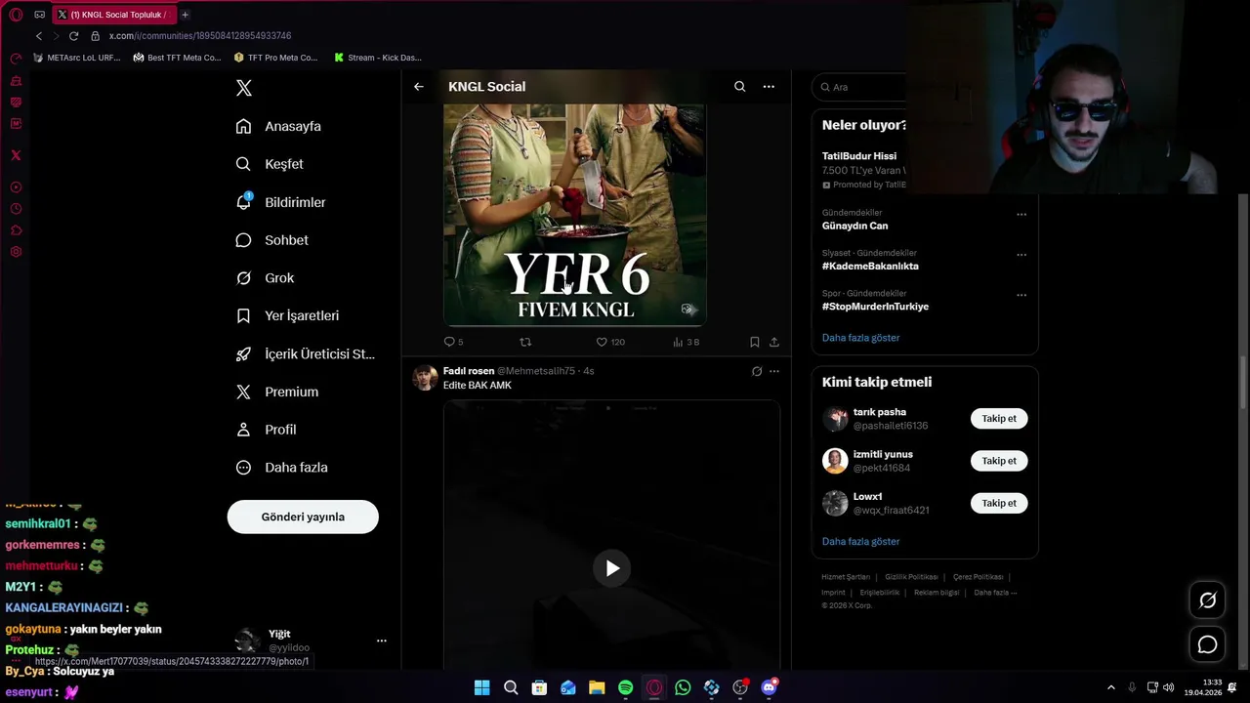Open Fadıl rosen profile name link
The width and height of the screenshot is (1250, 703).
(x=469, y=371)
